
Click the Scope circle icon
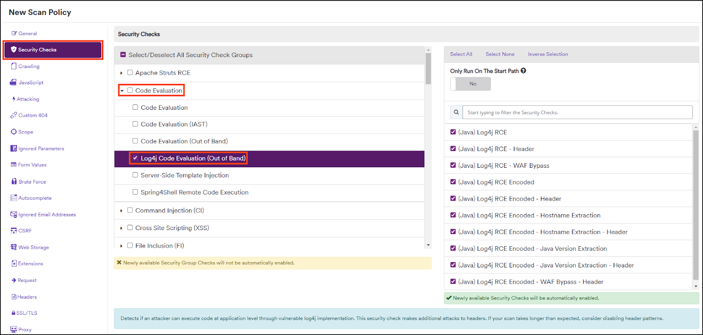click(x=14, y=132)
